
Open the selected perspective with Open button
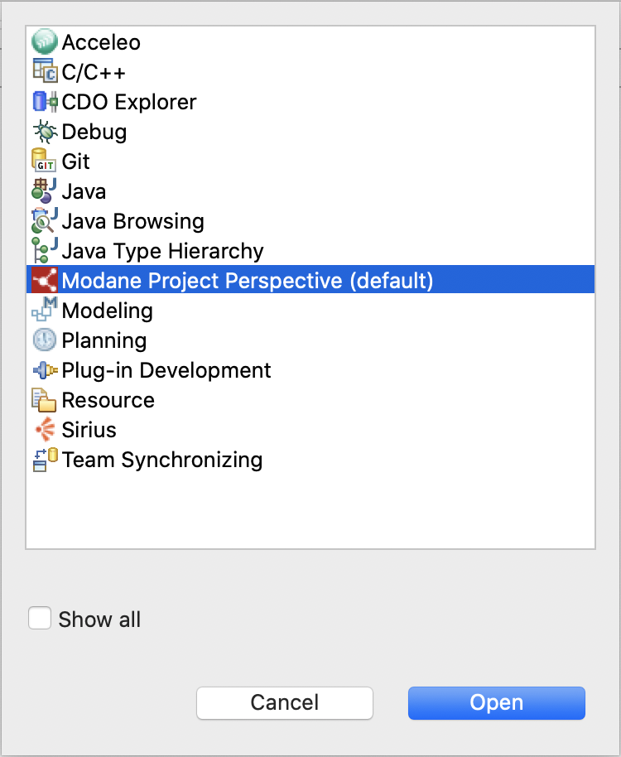(x=497, y=703)
